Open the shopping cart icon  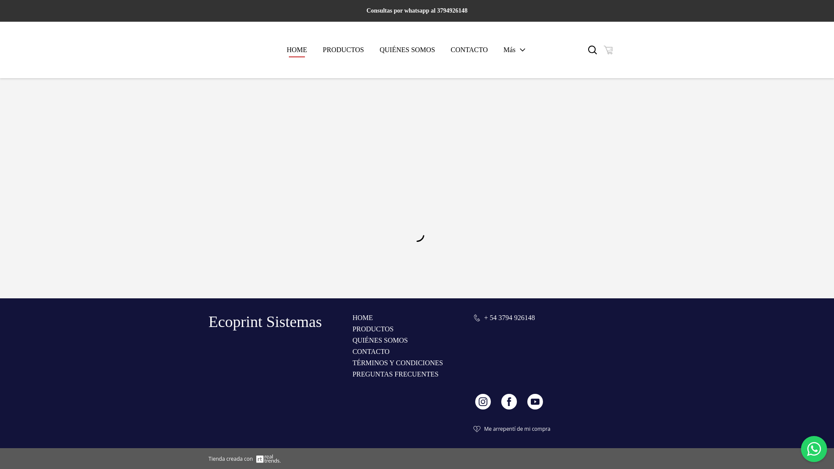(x=608, y=50)
